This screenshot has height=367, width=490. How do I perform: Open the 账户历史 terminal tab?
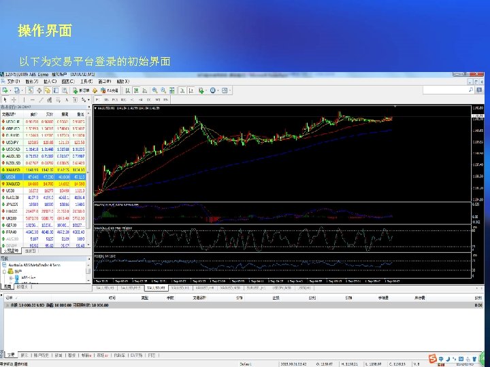(x=42, y=355)
